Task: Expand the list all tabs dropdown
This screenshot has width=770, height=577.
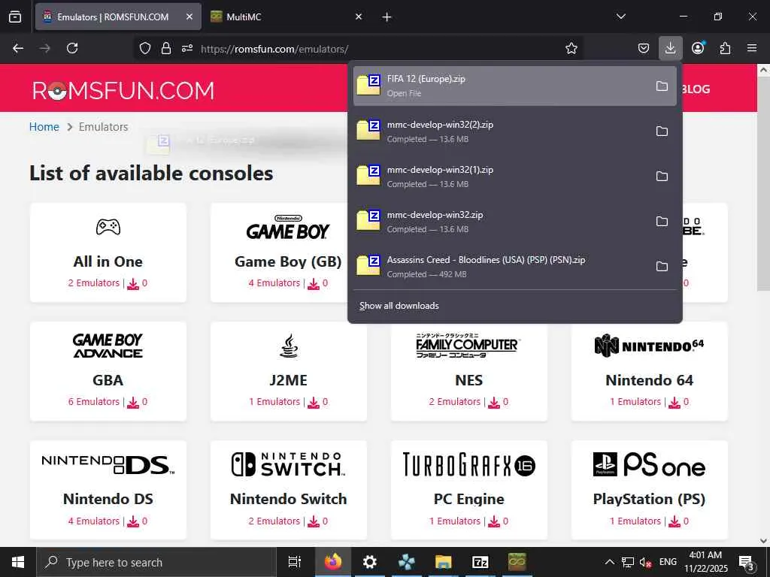Action: coord(620,17)
